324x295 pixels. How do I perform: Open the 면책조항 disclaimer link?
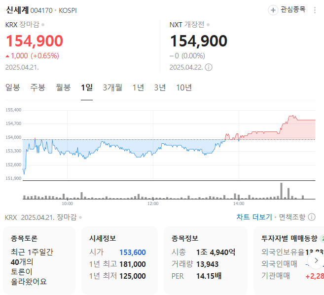tap(292, 217)
